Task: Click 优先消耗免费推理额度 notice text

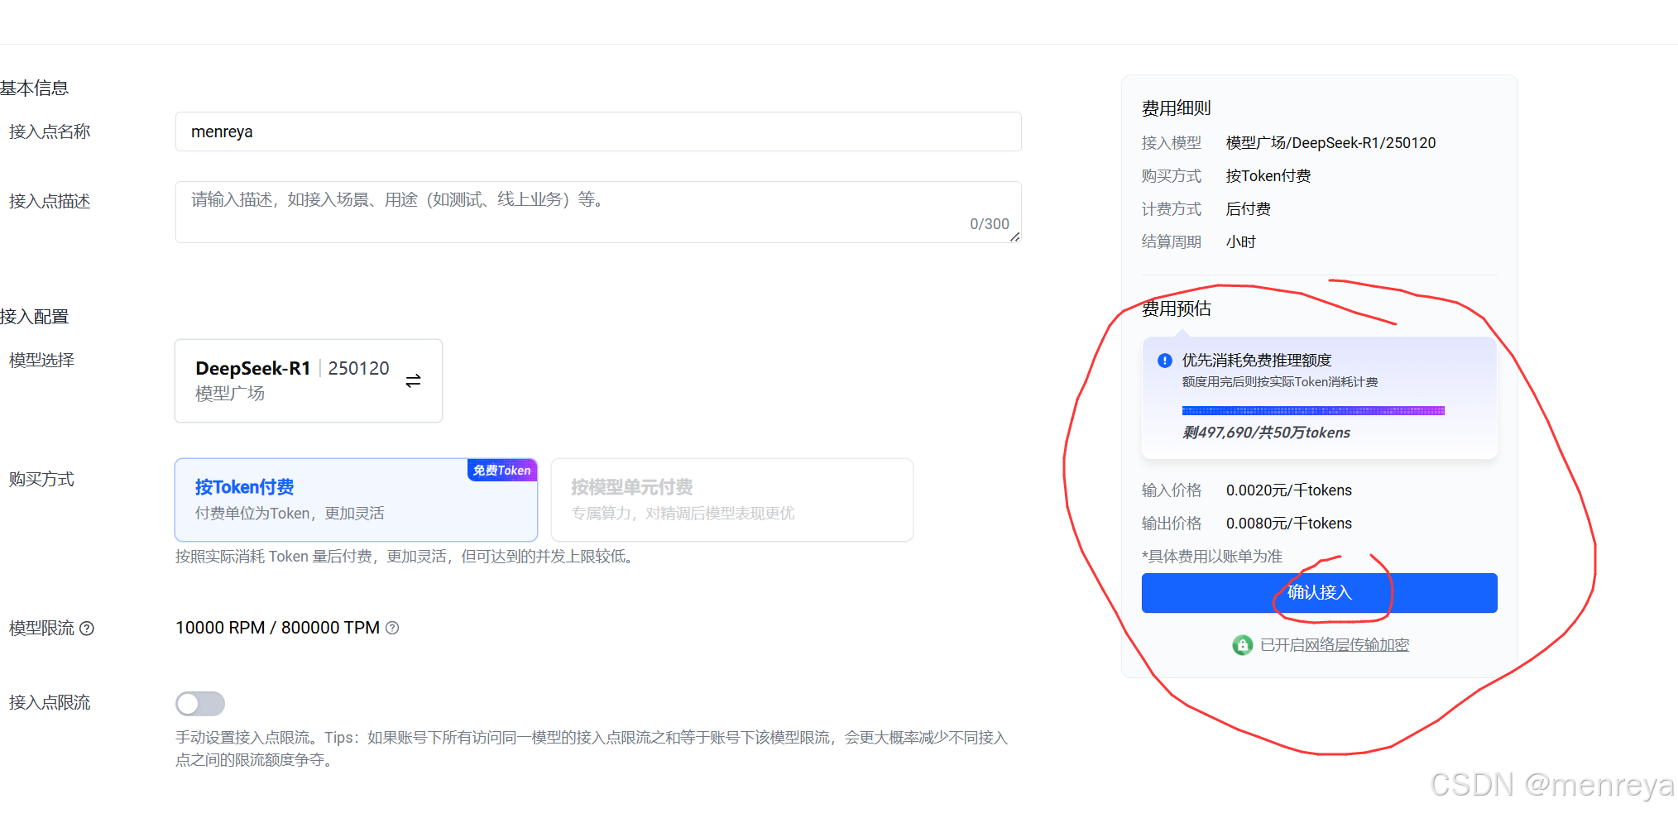Action: pyautogui.click(x=1256, y=361)
